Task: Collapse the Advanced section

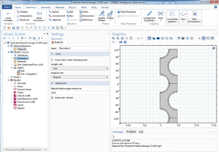Action: point(52,83)
